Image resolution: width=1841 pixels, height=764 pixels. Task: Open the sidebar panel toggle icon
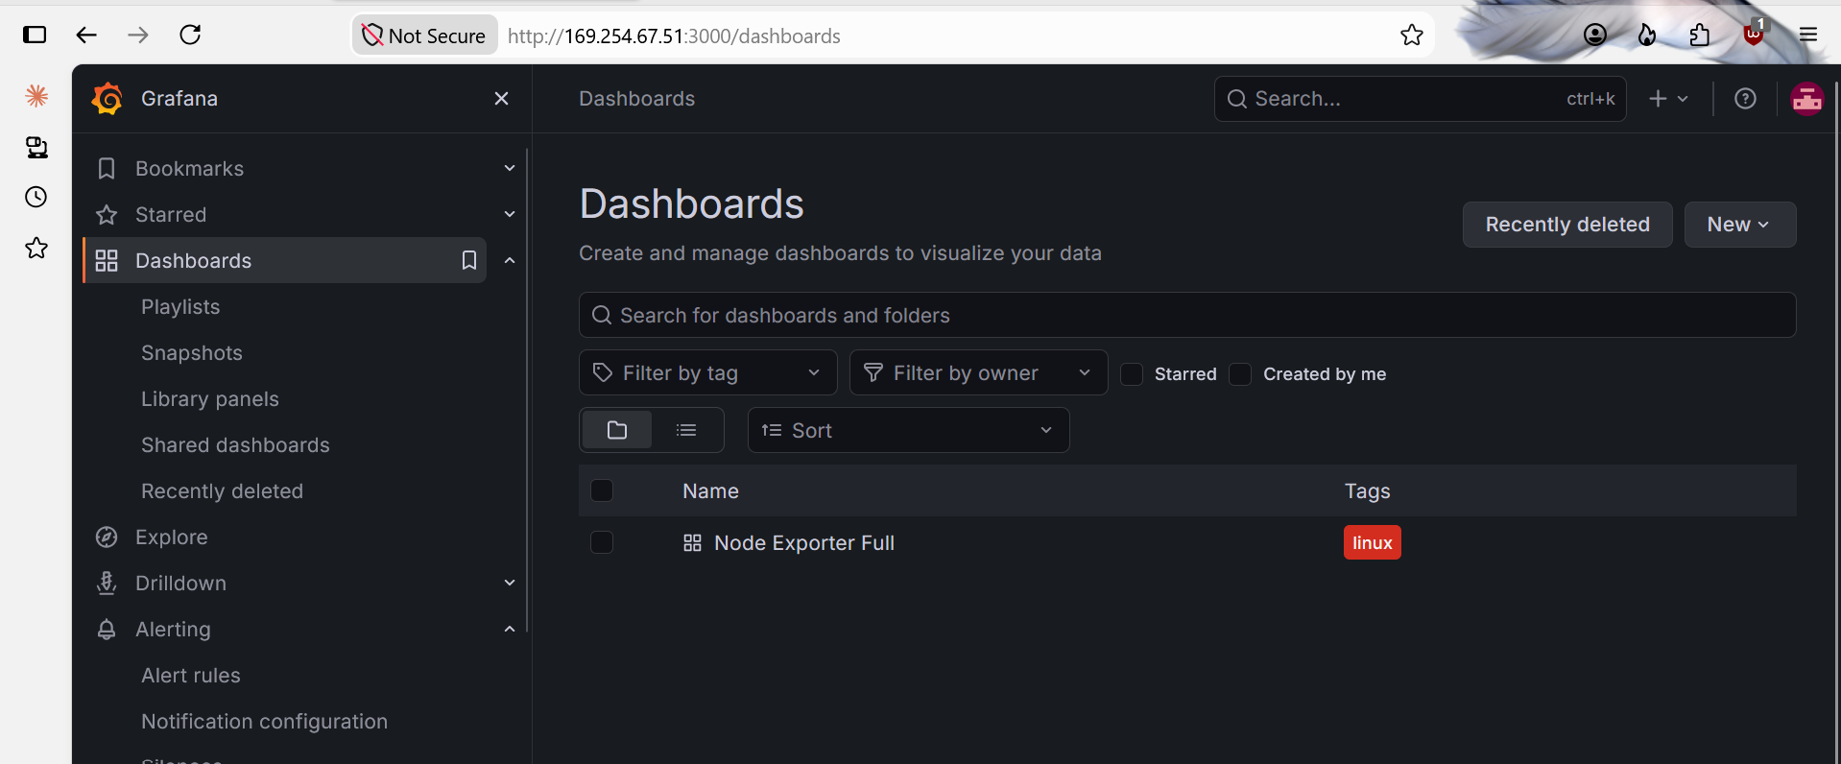click(x=35, y=36)
